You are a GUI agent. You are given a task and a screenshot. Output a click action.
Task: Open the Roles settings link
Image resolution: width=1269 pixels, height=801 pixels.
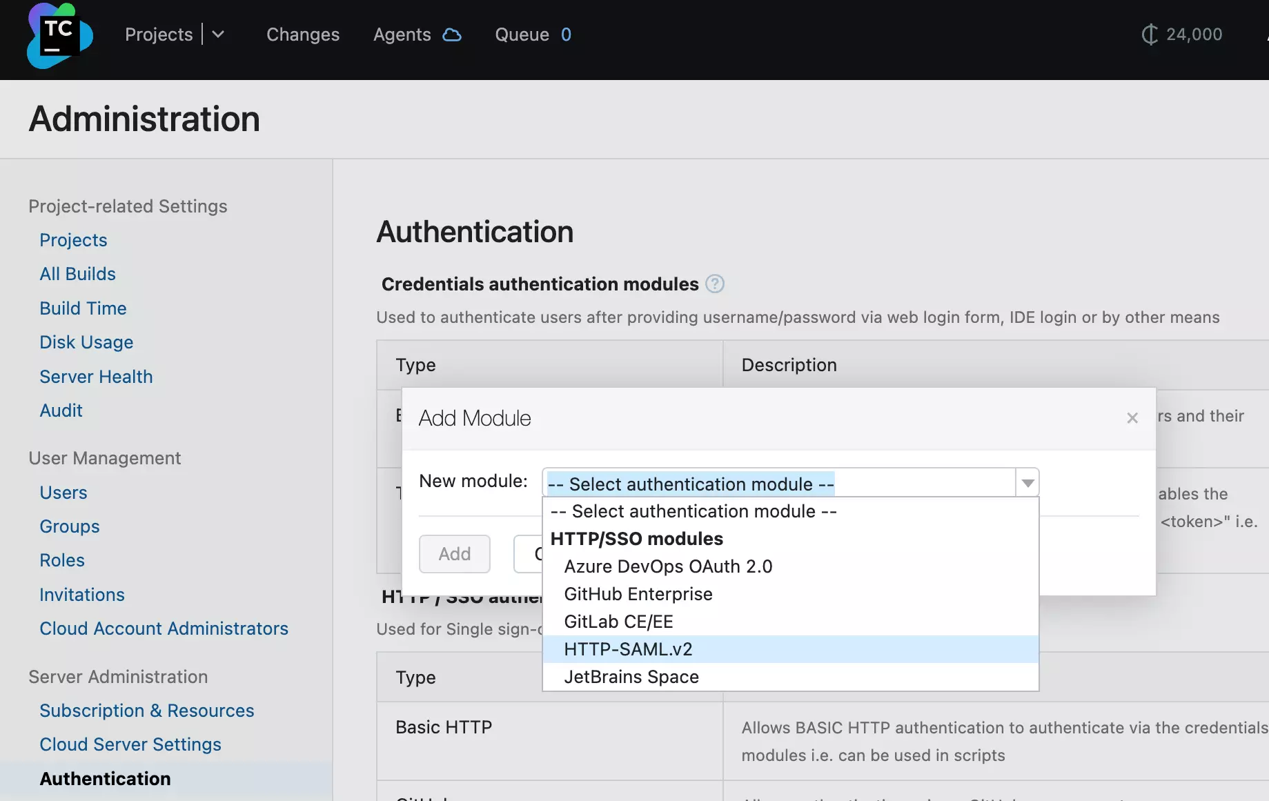click(62, 560)
